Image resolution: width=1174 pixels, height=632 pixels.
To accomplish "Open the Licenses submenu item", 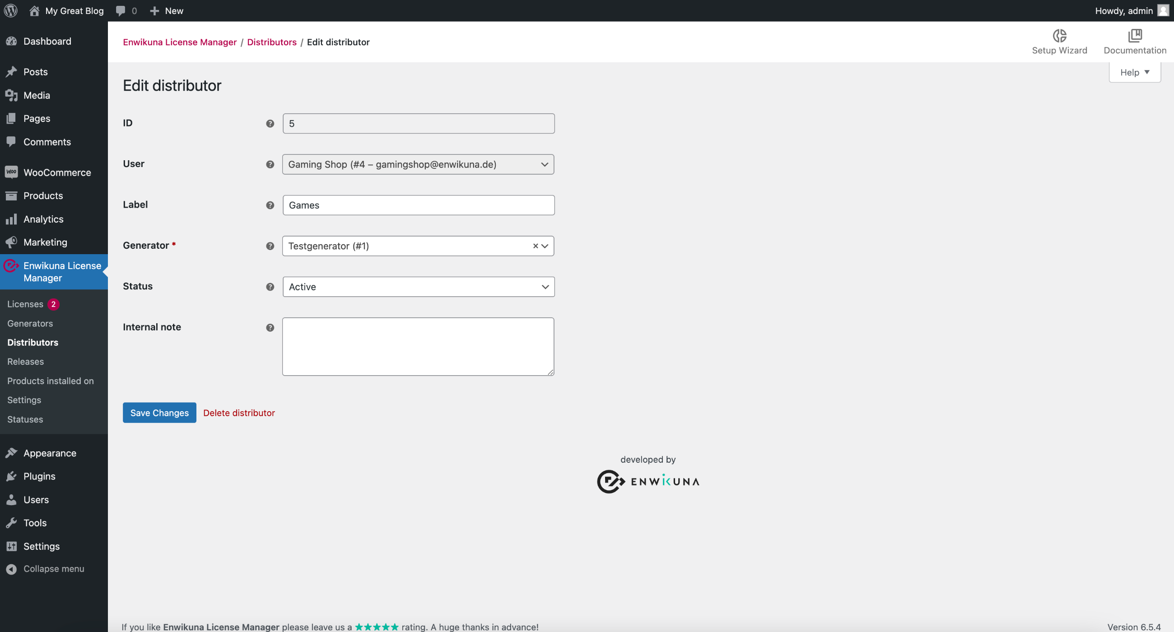I will coord(25,303).
